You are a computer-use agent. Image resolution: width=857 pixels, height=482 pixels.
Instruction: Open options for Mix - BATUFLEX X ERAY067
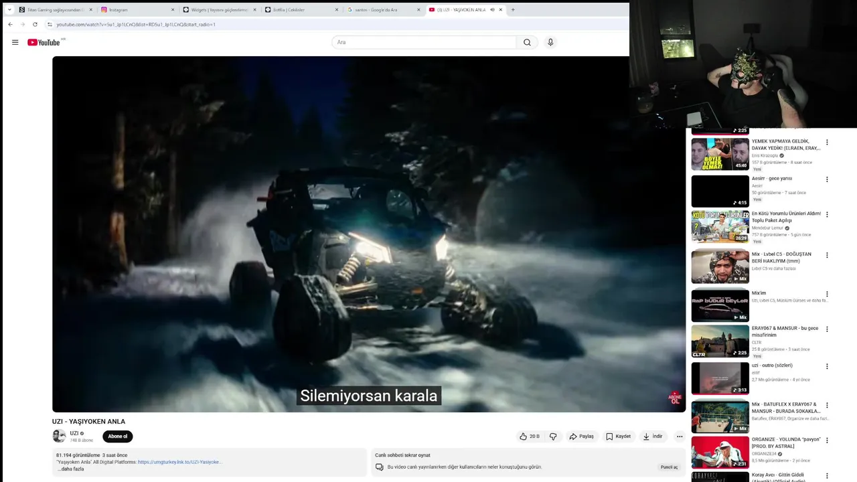click(827, 406)
